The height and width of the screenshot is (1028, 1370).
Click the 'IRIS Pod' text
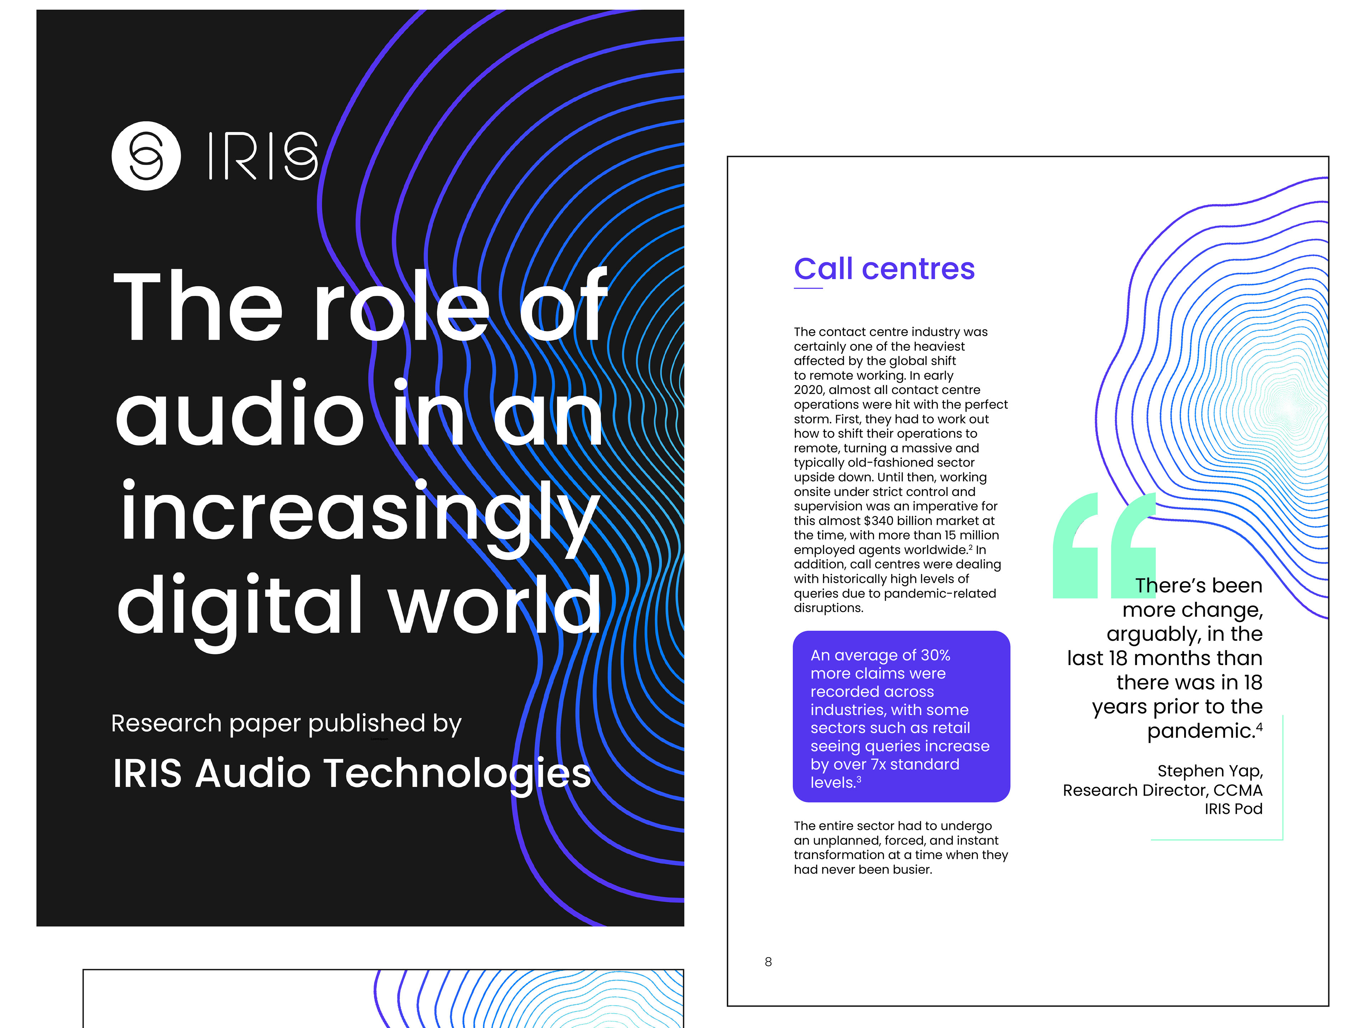(x=1233, y=808)
